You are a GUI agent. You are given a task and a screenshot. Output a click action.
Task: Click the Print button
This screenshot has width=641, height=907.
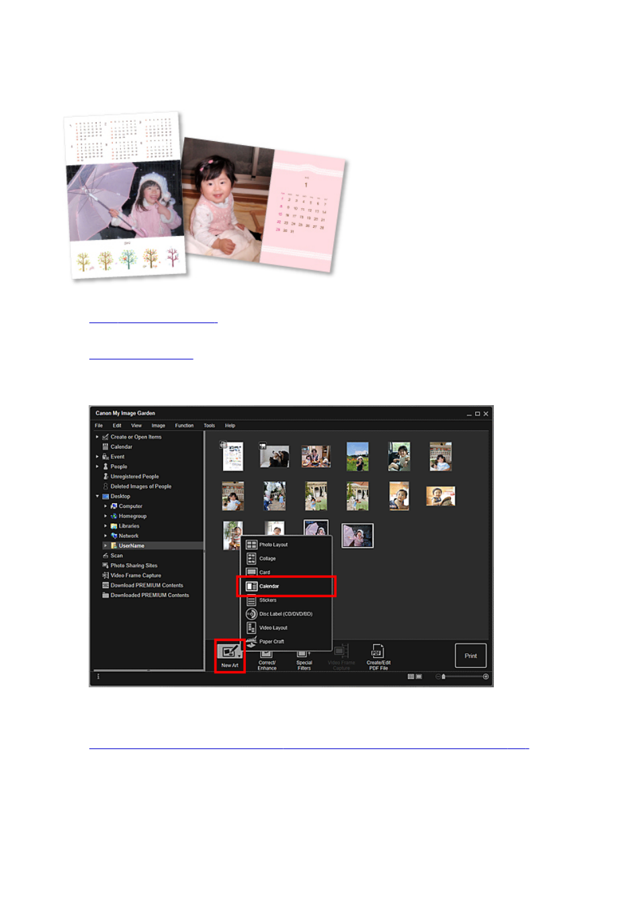(470, 656)
